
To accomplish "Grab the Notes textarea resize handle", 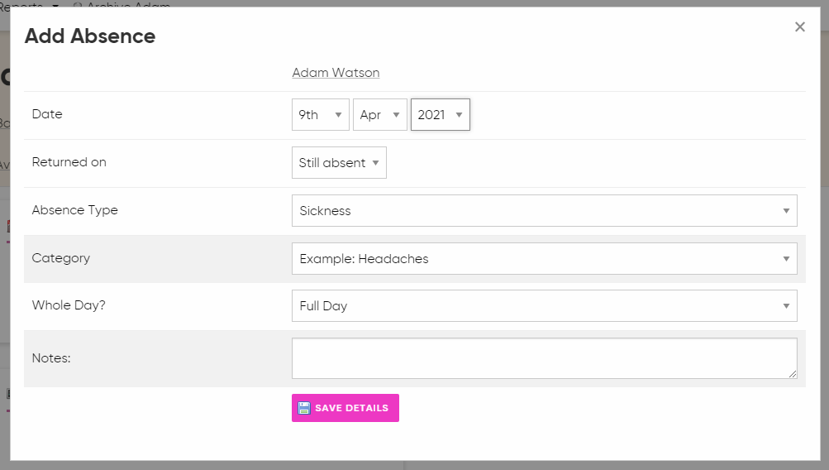I will point(793,374).
